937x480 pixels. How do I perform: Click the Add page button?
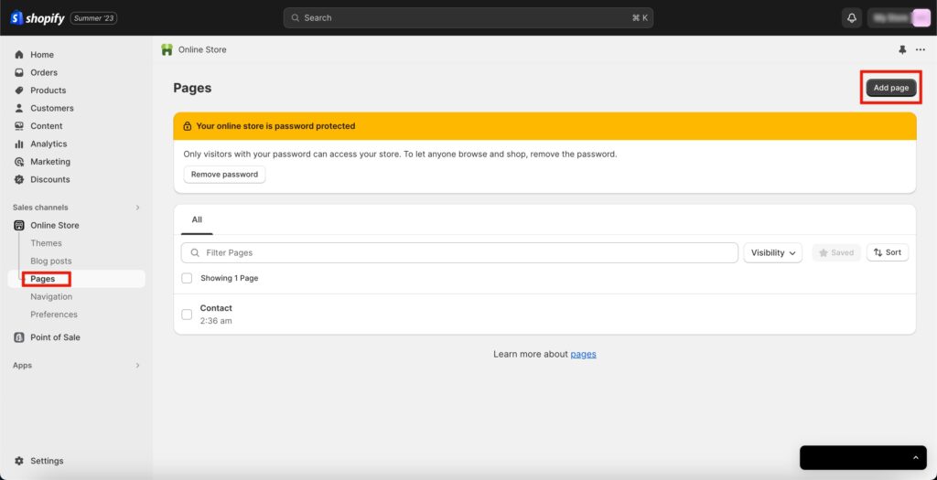[x=891, y=88]
